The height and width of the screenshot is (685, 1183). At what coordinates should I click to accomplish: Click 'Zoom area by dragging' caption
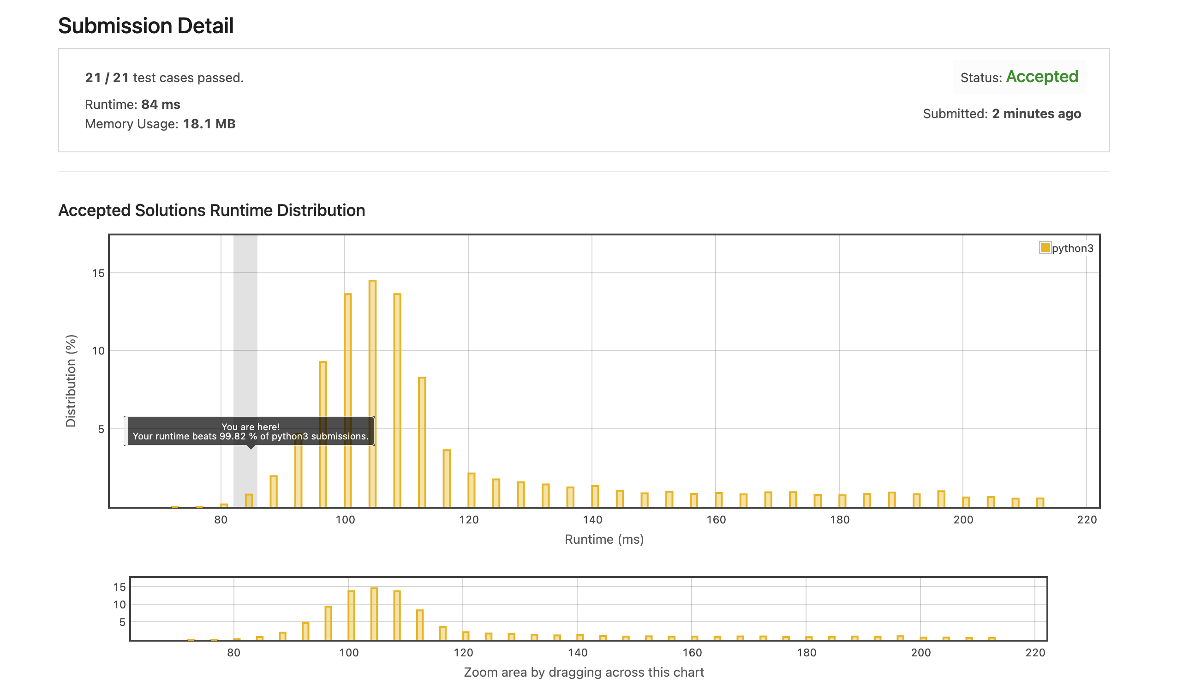pyautogui.click(x=584, y=672)
